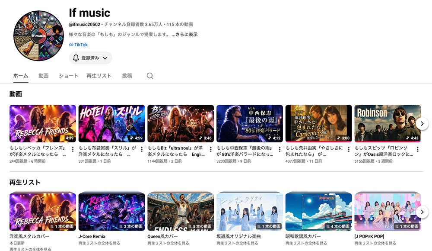
Task: Click the @ifmusic20502 channel handle
Action: (84, 24)
